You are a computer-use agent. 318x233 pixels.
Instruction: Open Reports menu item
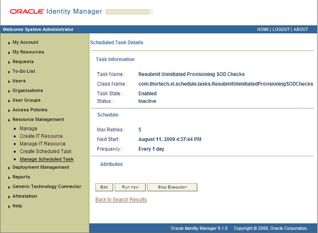point(21,177)
